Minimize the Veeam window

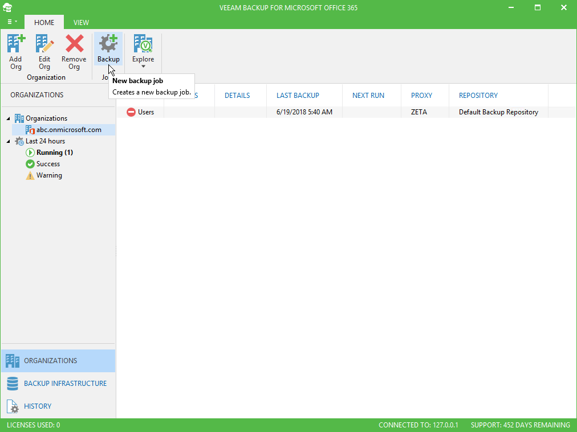511,7
